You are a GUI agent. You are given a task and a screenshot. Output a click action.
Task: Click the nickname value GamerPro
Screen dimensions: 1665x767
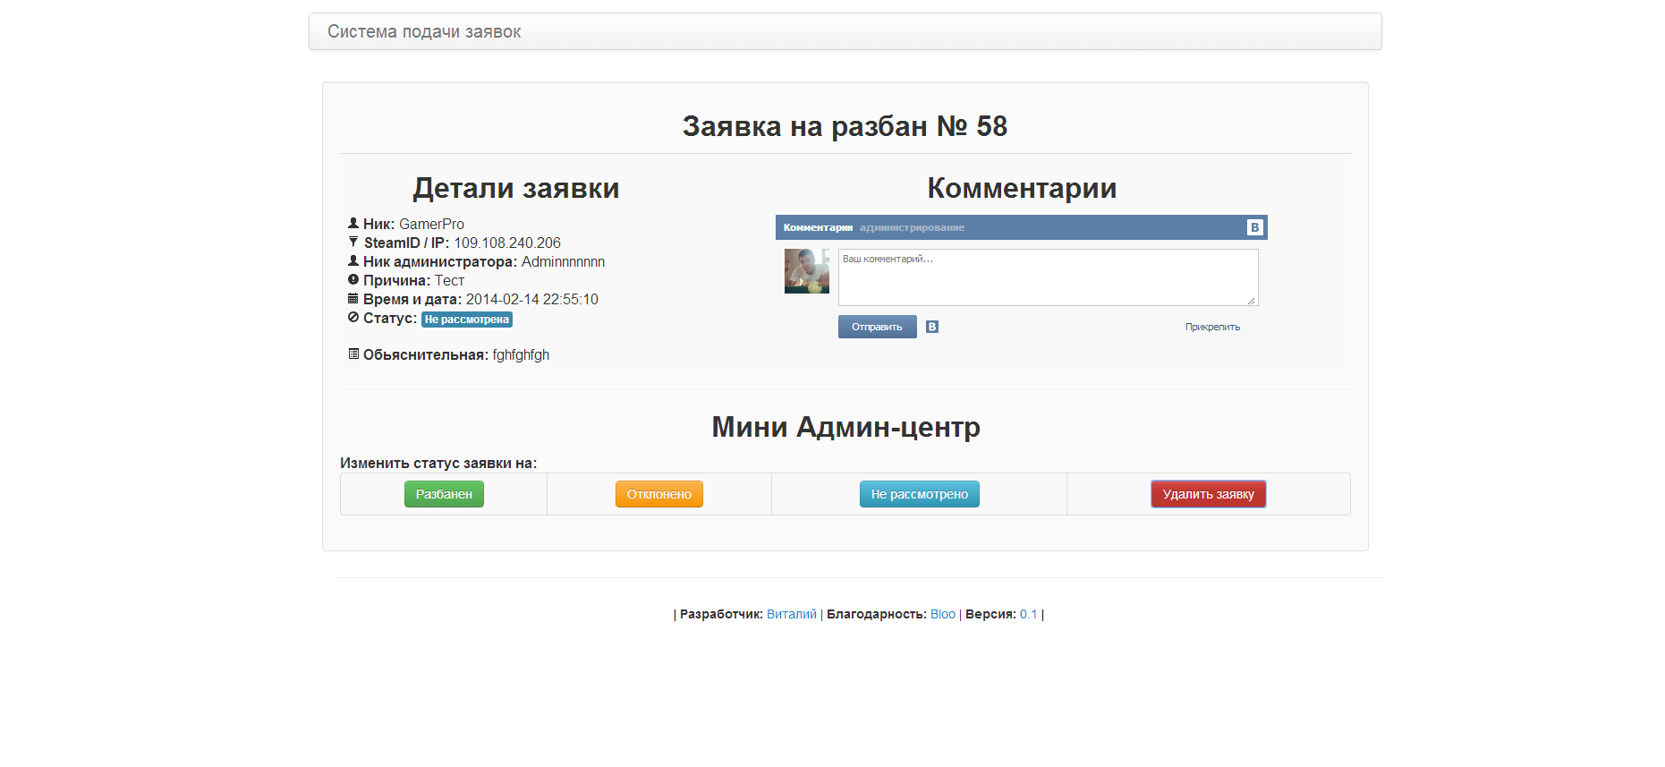coord(431,224)
